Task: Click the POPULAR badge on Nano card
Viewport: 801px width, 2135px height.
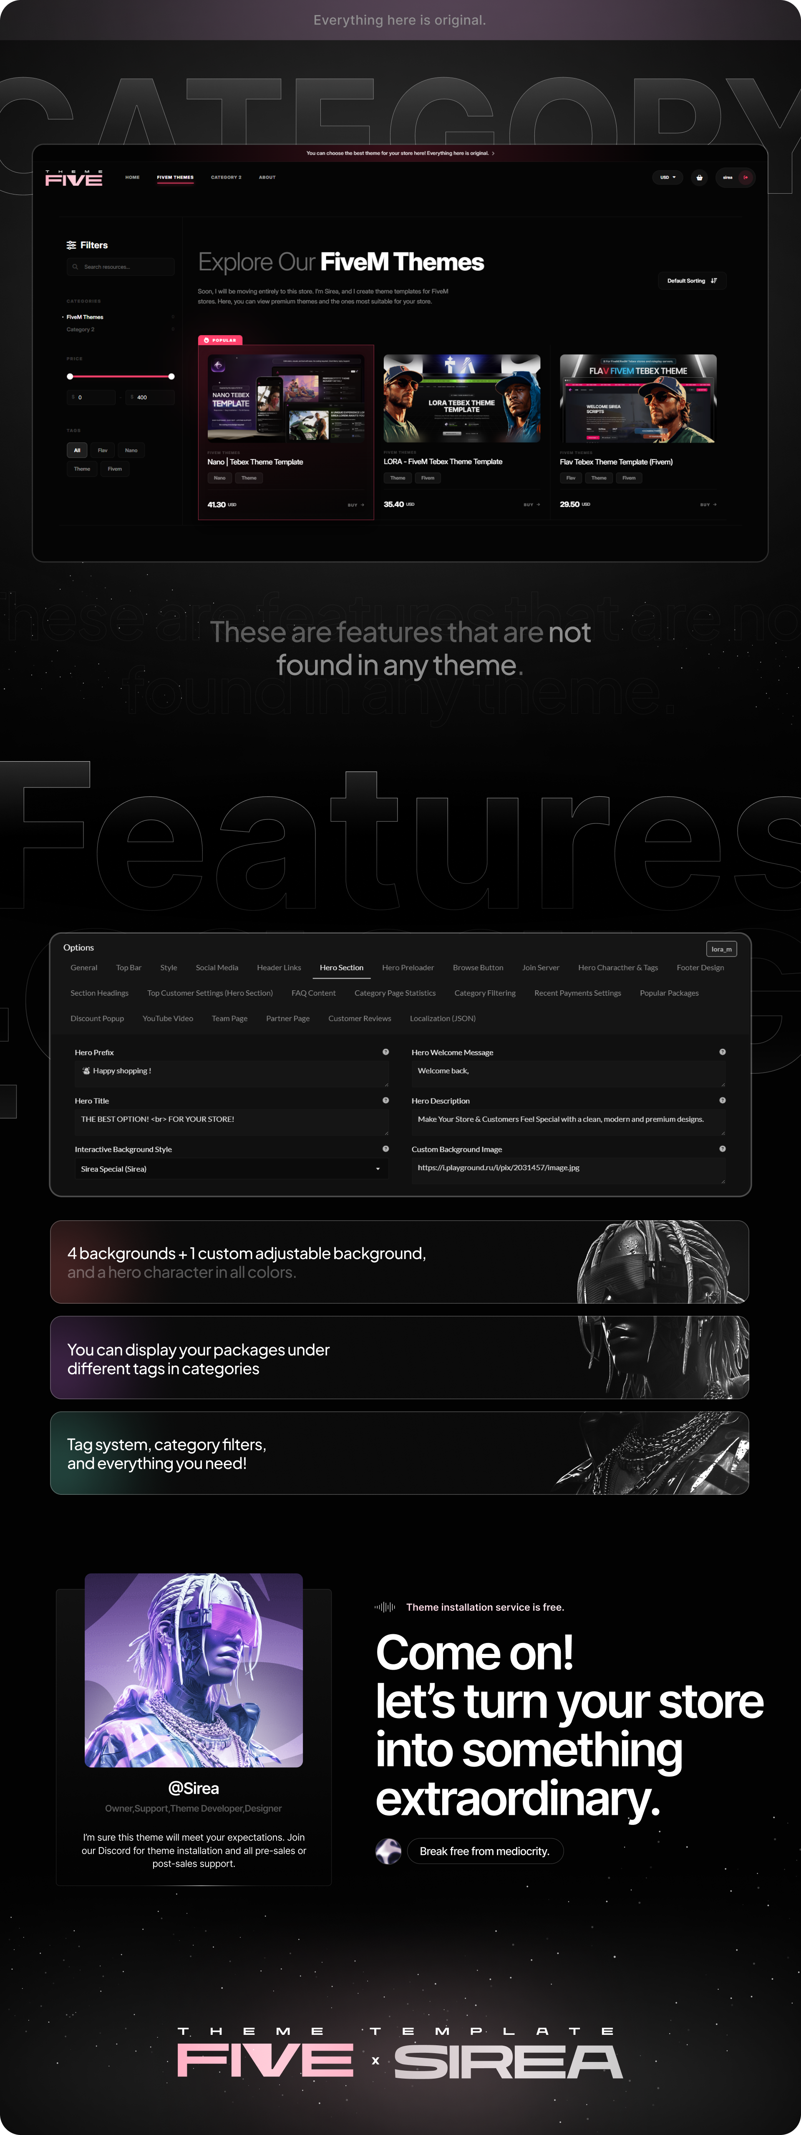Action: [x=220, y=340]
